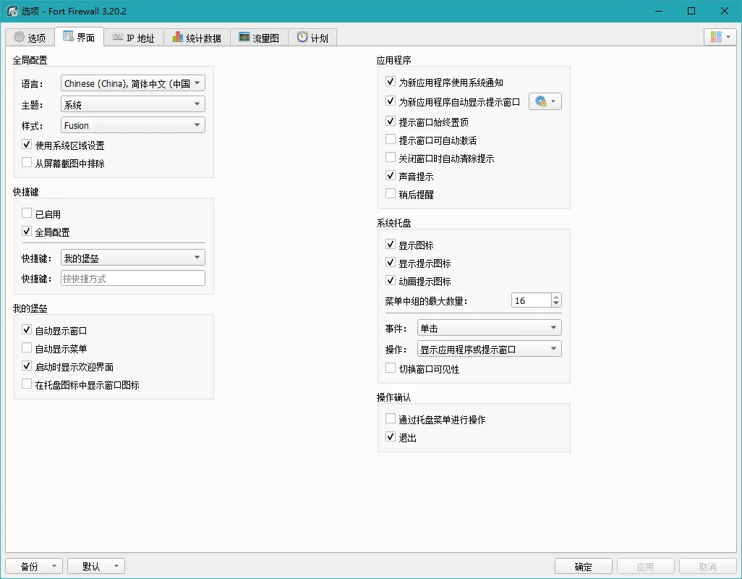Open the colored grid menu button at top right
This screenshot has height=579, width=742.
click(720, 37)
